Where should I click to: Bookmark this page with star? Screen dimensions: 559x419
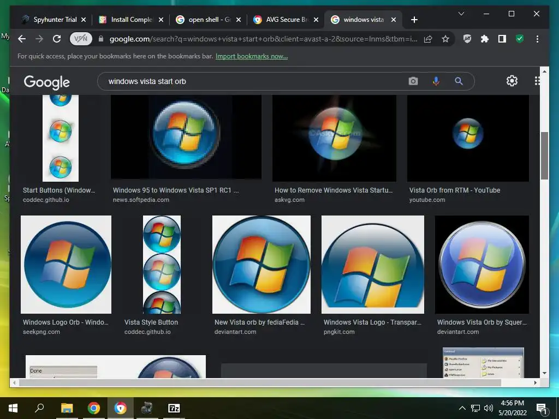(445, 39)
